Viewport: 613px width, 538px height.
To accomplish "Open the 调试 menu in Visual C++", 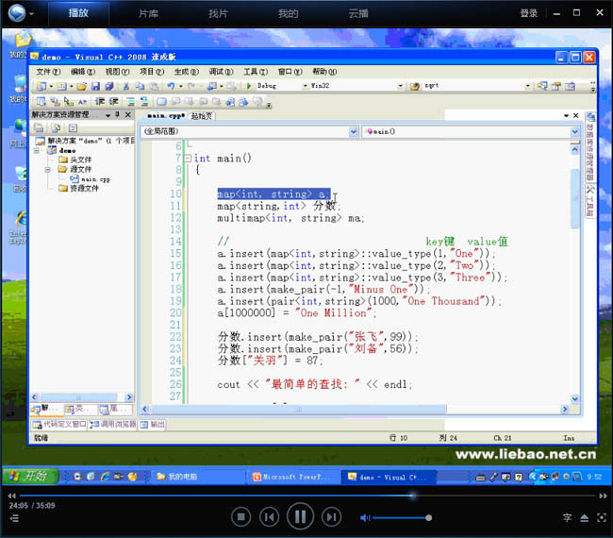I will [x=221, y=72].
